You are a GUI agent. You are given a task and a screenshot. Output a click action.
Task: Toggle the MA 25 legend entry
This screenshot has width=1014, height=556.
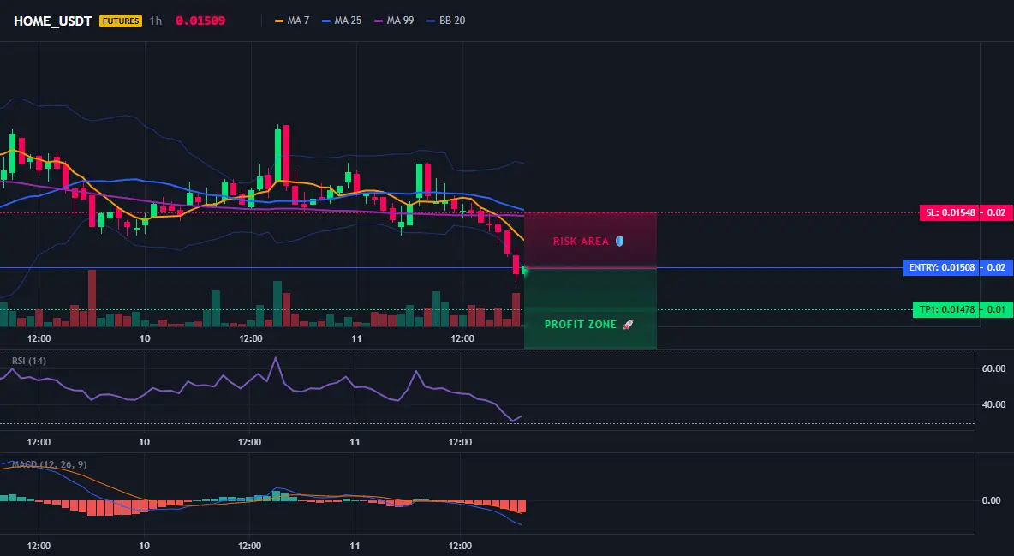(342, 21)
